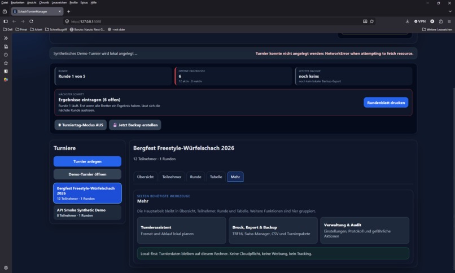455x273 pixels.
Task: Switch to the Teilnehmer tab
Action: 172,177
